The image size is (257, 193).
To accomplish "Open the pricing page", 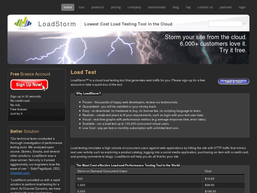I will tap(116, 7).
